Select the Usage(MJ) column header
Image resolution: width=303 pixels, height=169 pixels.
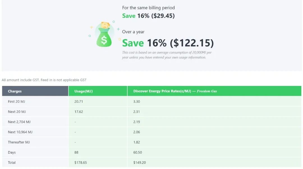[x=98, y=91]
